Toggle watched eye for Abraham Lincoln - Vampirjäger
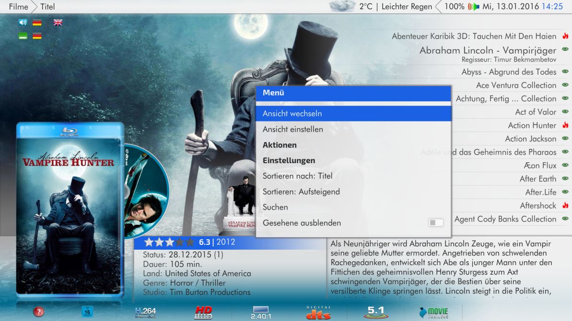 point(565,49)
